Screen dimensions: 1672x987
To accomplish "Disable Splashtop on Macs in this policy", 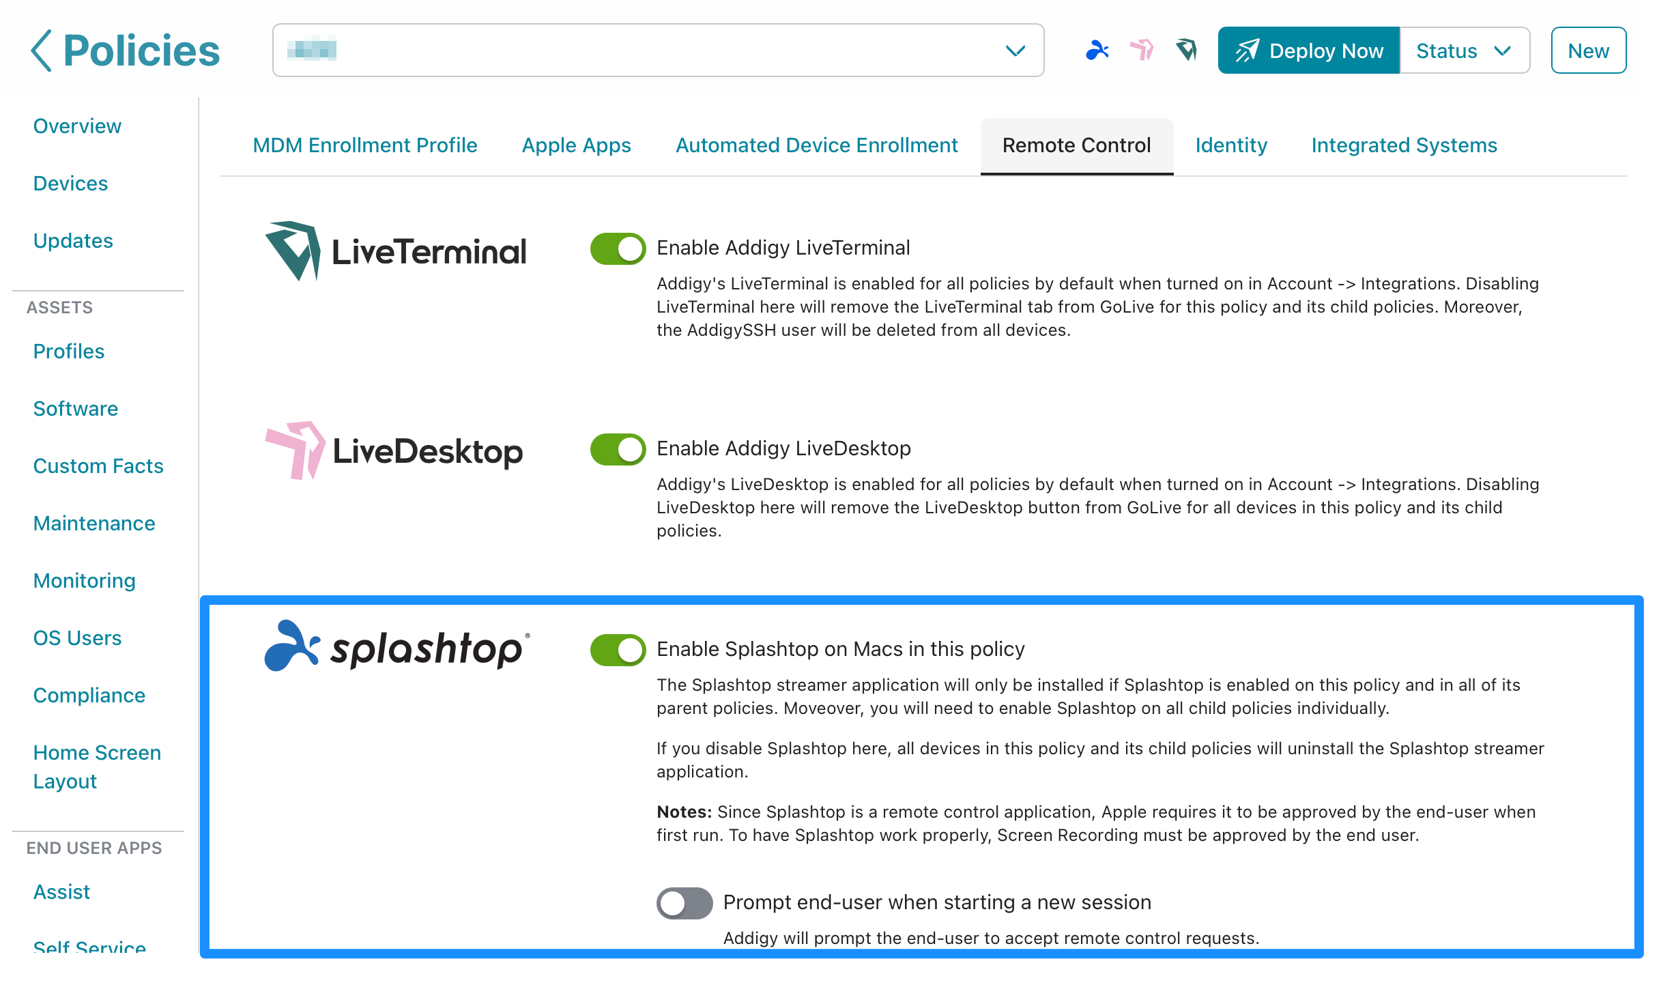I will pyautogui.click(x=617, y=650).
